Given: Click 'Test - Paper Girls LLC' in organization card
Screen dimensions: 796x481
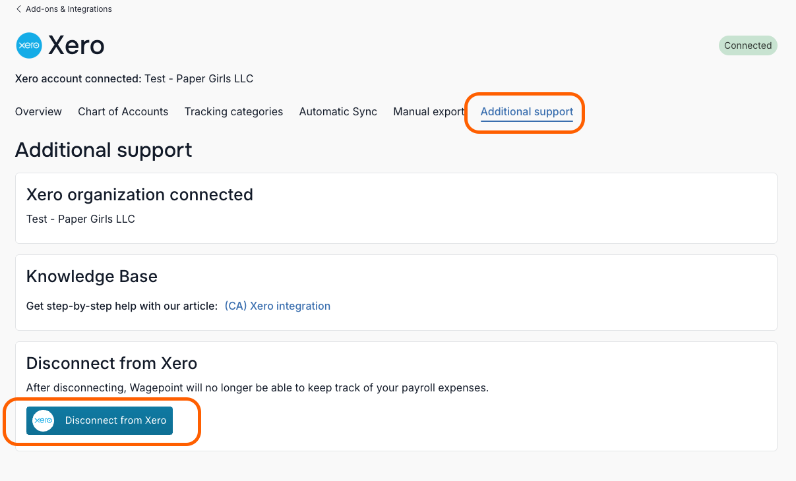Looking at the screenshot, I should click(x=80, y=219).
